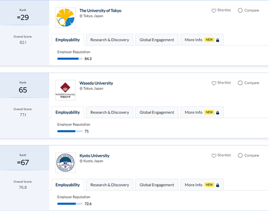This screenshot has width=269, height=211.
Task: Open Employability tab for University of Tokyo
Action: pos(68,40)
